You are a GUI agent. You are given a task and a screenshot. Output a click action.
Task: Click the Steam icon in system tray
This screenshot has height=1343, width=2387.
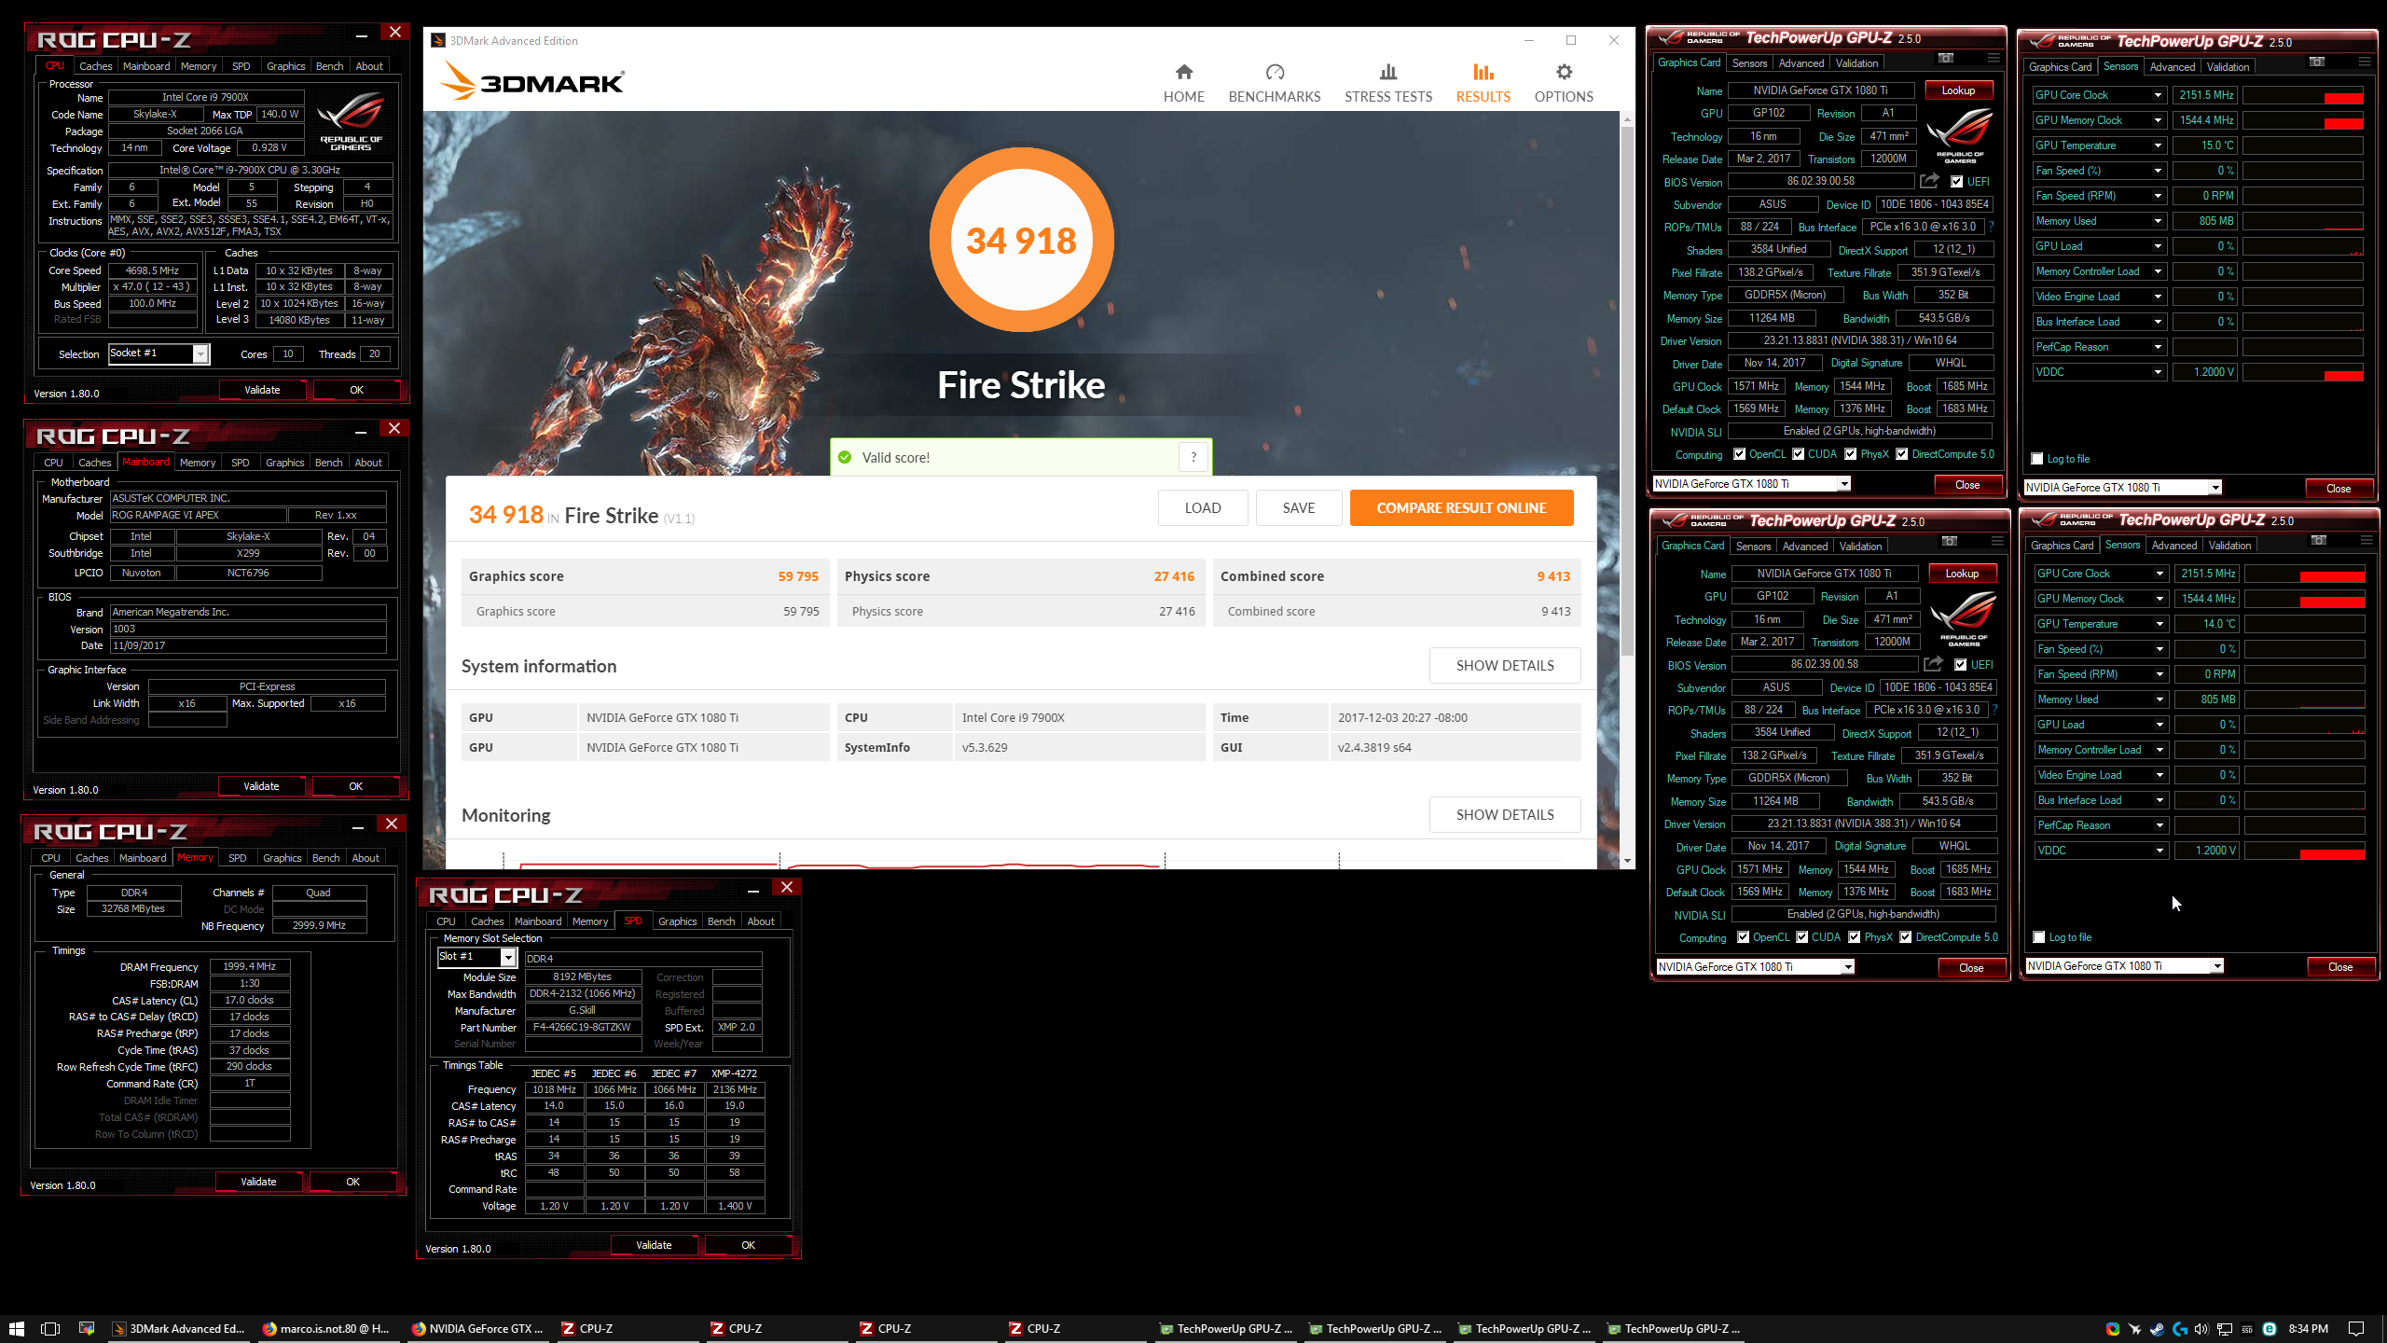[x=2157, y=1329]
